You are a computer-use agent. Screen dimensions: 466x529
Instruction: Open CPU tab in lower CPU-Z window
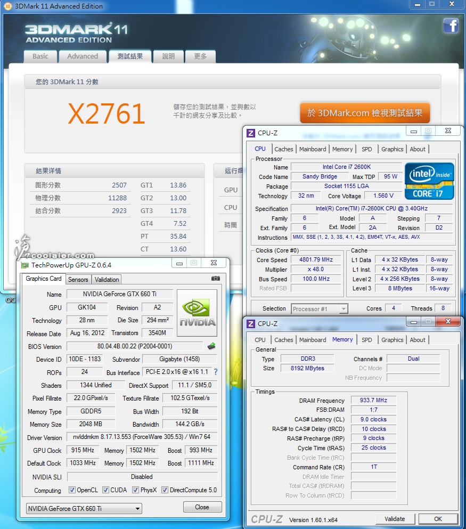[x=260, y=340]
